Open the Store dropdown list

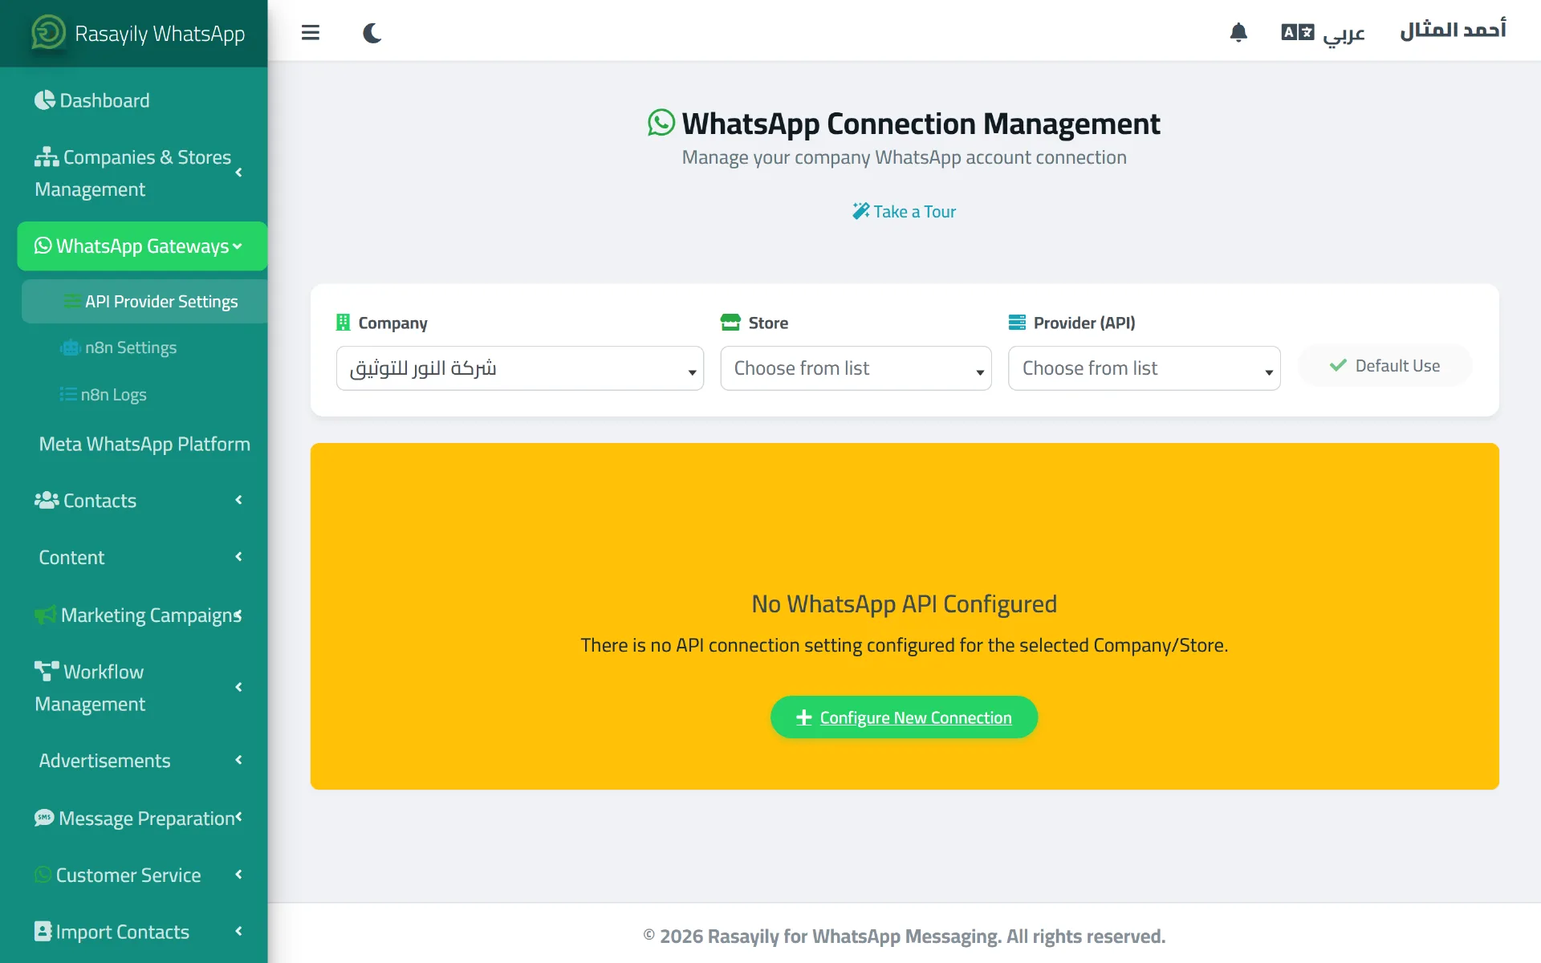856,368
